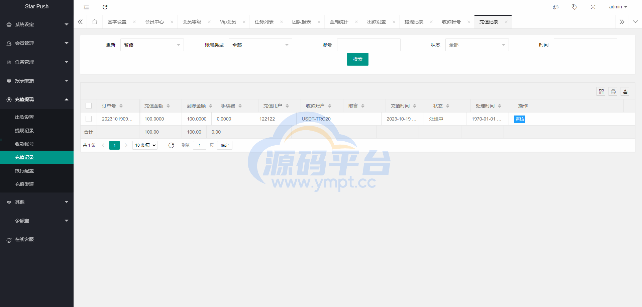The height and width of the screenshot is (307, 642).
Task: Switch to the 提现记录 tab
Action: [x=414, y=22]
